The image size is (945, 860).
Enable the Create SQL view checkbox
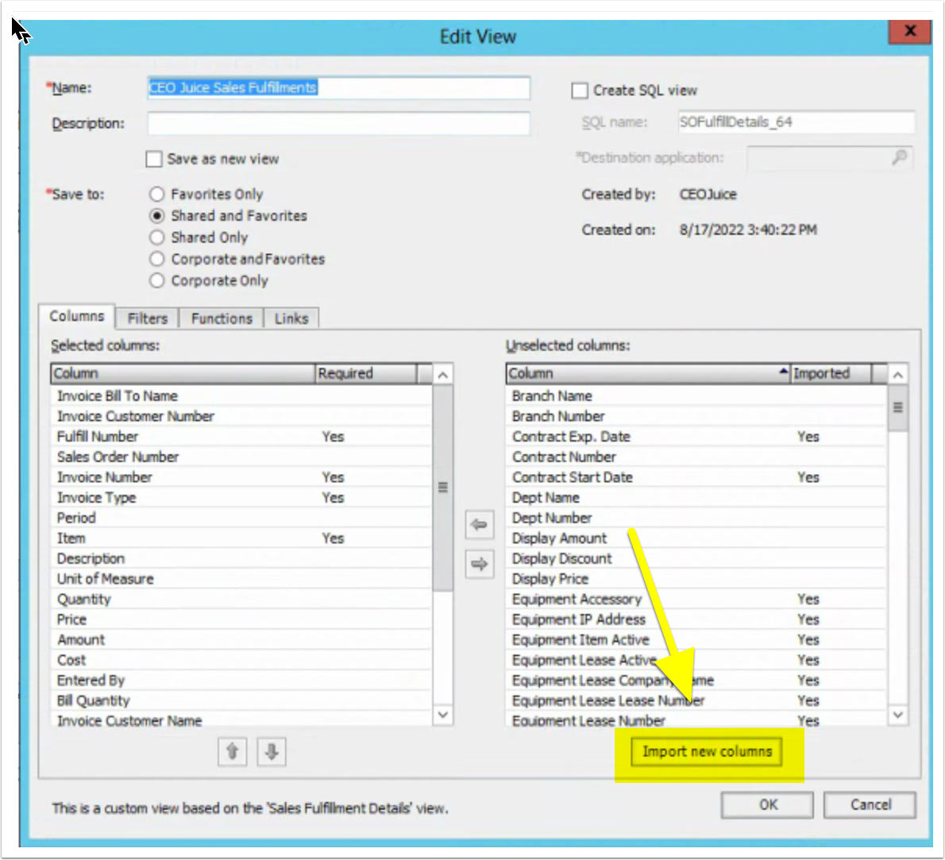tap(580, 91)
